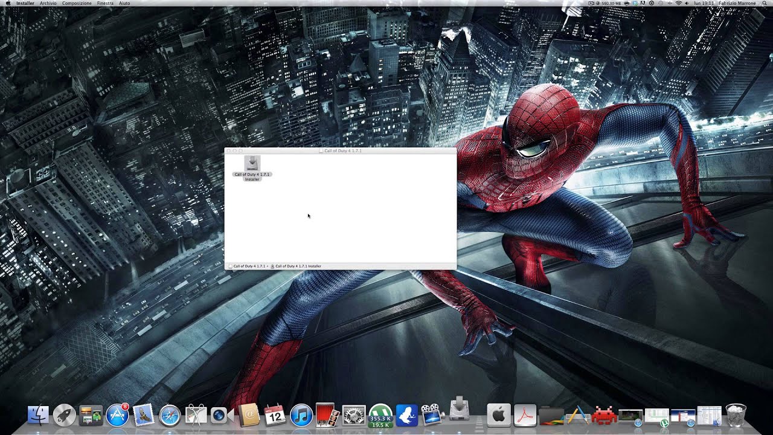Open the Fabrizio Marrone user menu

(737, 3)
